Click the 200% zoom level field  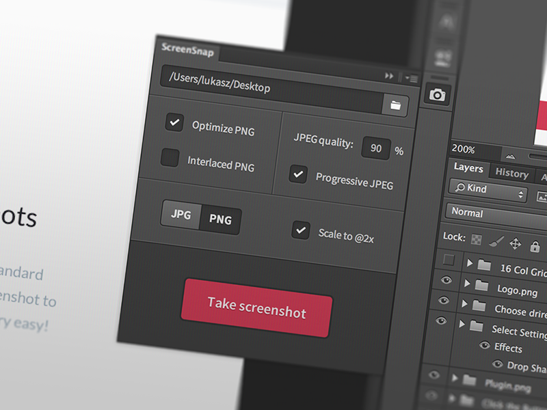[x=475, y=151]
